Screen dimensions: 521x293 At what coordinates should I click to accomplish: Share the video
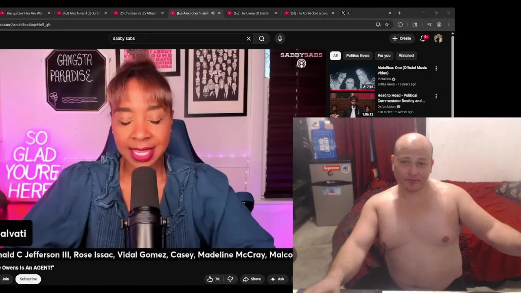(x=252, y=279)
